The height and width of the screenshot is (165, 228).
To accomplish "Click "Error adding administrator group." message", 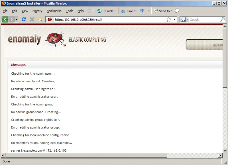I will 35,127.
